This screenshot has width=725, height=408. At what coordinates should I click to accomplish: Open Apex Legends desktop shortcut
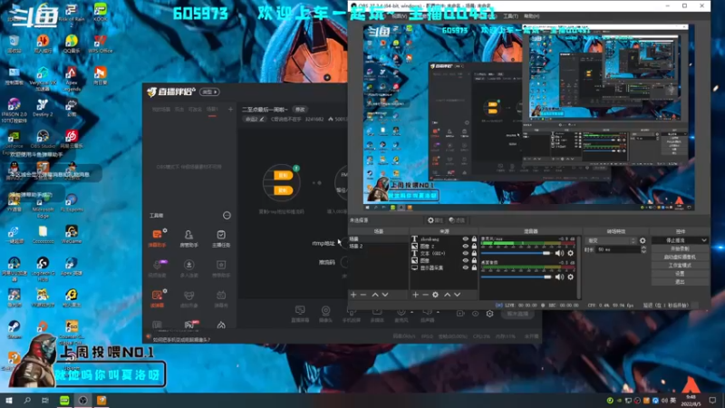tap(72, 79)
